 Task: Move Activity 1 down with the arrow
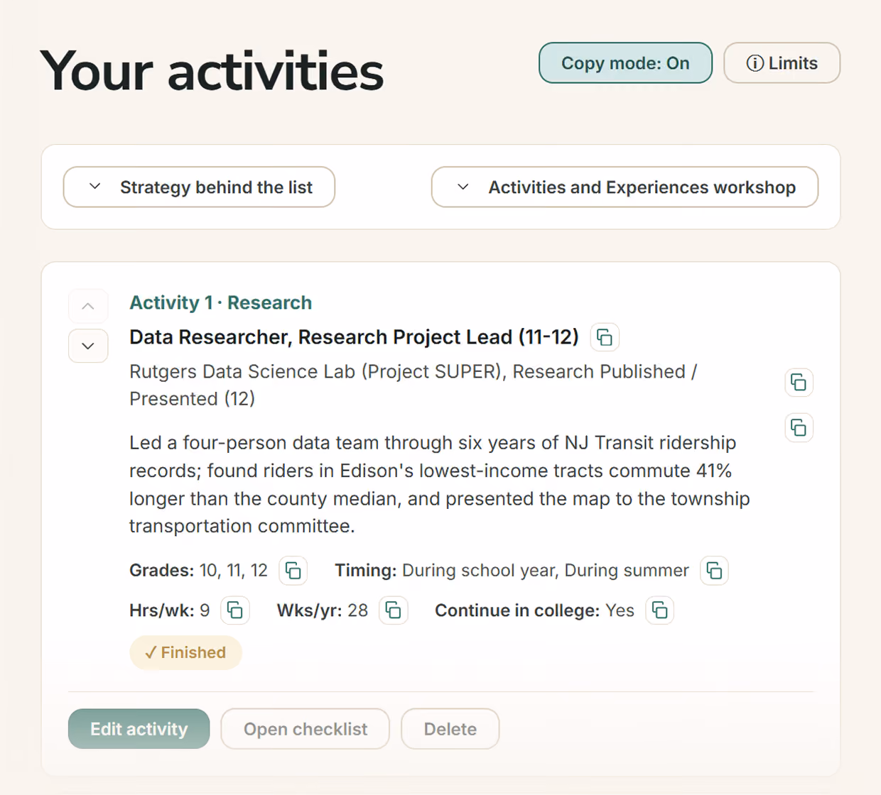pyautogui.click(x=88, y=346)
